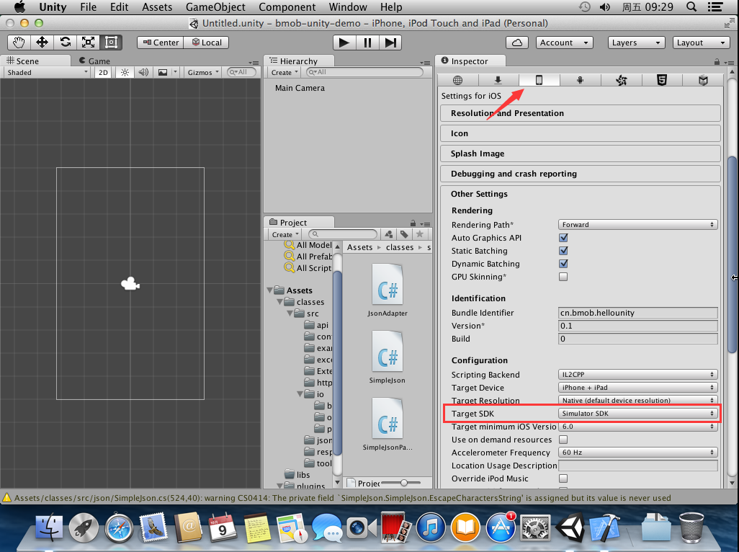Select the Hand tool in toolbar
Image resolution: width=739 pixels, height=552 pixels.
(19, 43)
